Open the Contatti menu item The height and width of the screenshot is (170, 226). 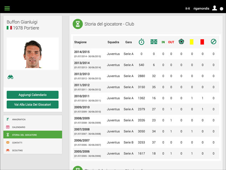(33, 142)
